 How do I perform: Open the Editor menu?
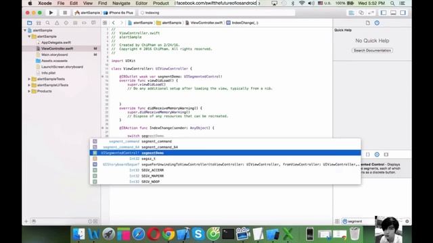pyautogui.click(x=141, y=3)
